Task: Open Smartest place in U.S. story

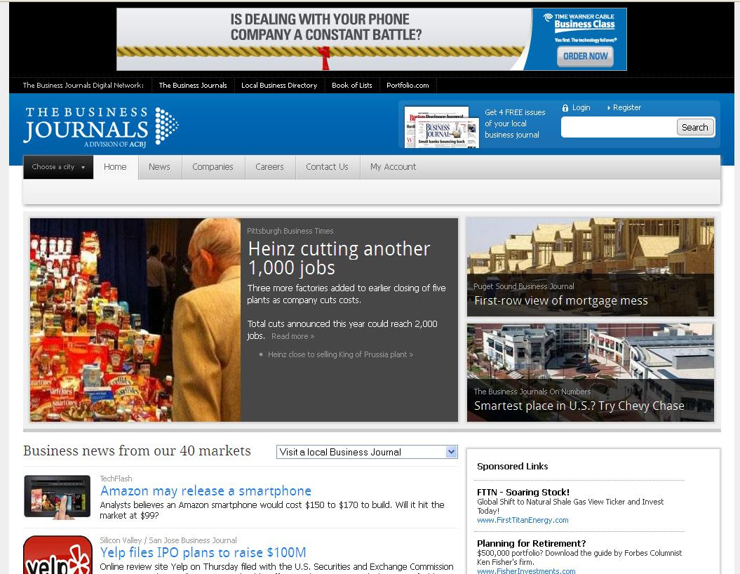Action: pos(579,406)
